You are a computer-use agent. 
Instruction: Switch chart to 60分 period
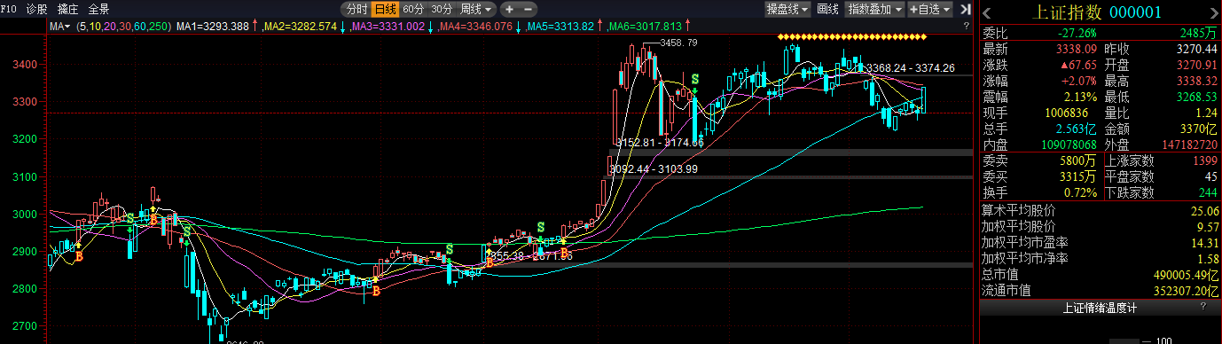point(413,9)
